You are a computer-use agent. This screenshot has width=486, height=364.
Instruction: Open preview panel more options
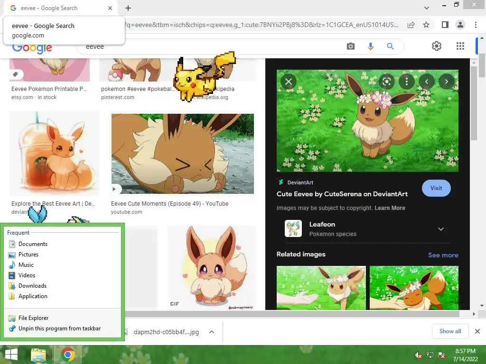pos(407,82)
